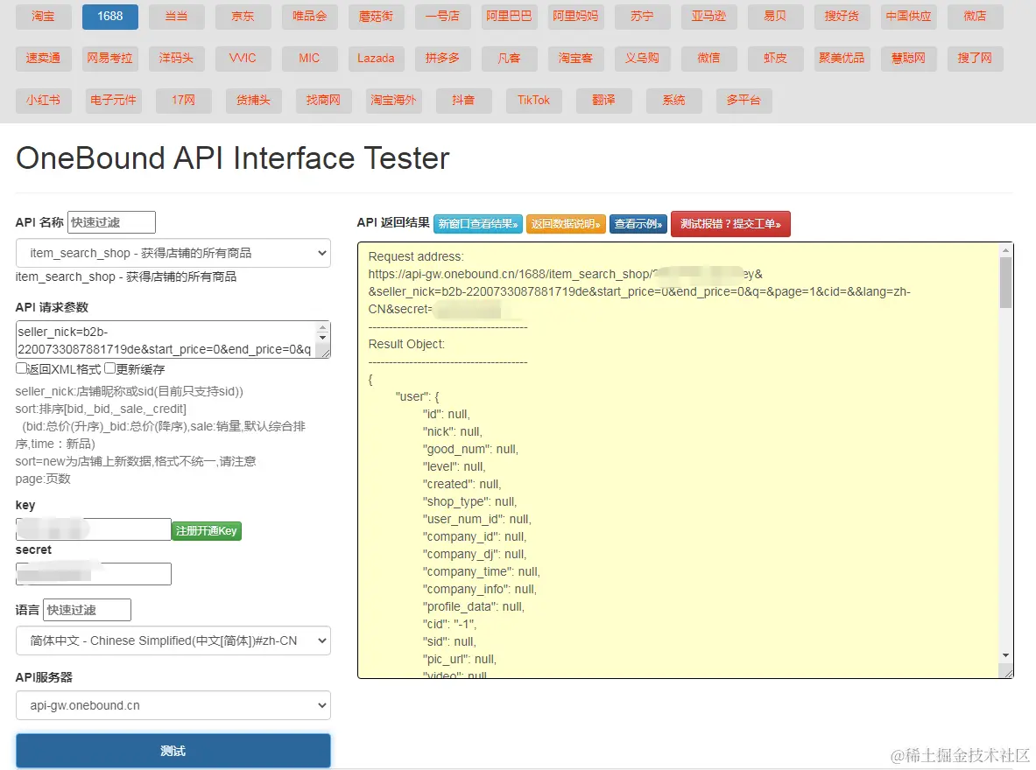Select the 易贝 tab
1036x770 pixels.
(x=776, y=17)
